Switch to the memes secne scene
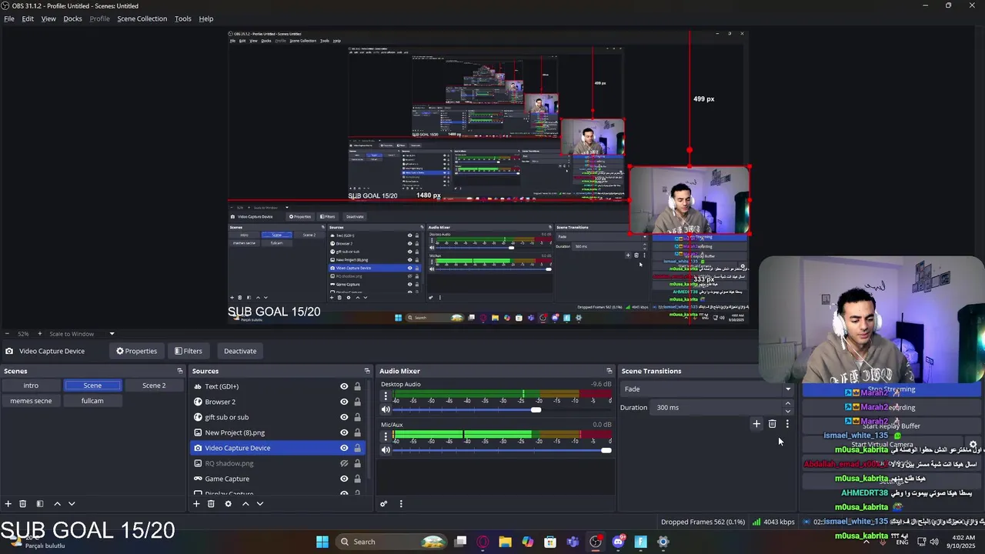Image resolution: width=985 pixels, height=554 pixels. tap(31, 401)
